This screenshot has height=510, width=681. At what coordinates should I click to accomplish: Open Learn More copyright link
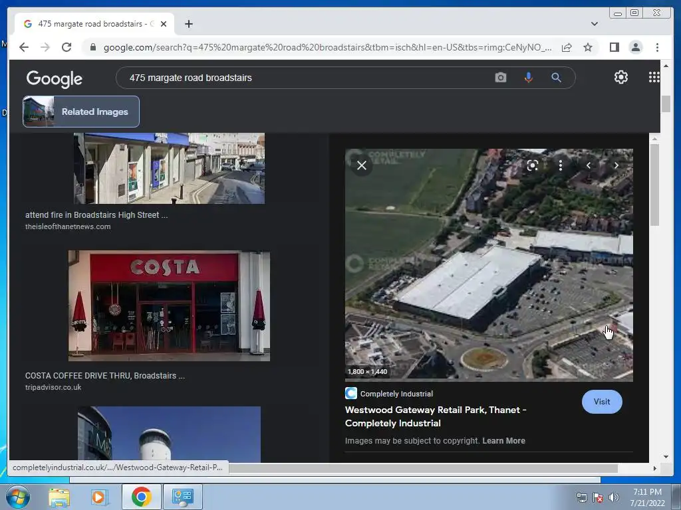[x=503, y=441]
